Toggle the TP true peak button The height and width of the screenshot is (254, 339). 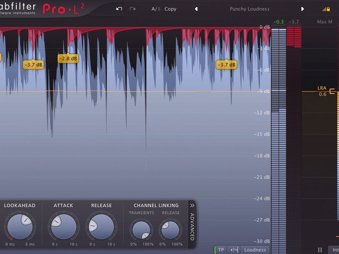click(221, 250)
